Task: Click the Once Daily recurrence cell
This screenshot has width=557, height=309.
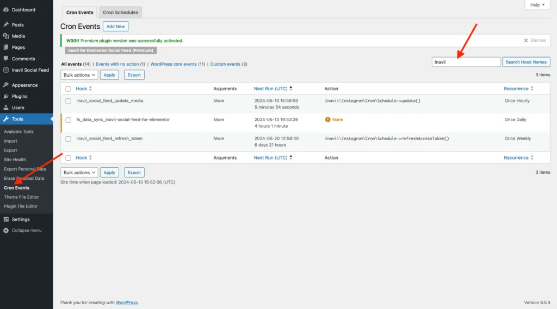Action: click(x=515, y=119)
